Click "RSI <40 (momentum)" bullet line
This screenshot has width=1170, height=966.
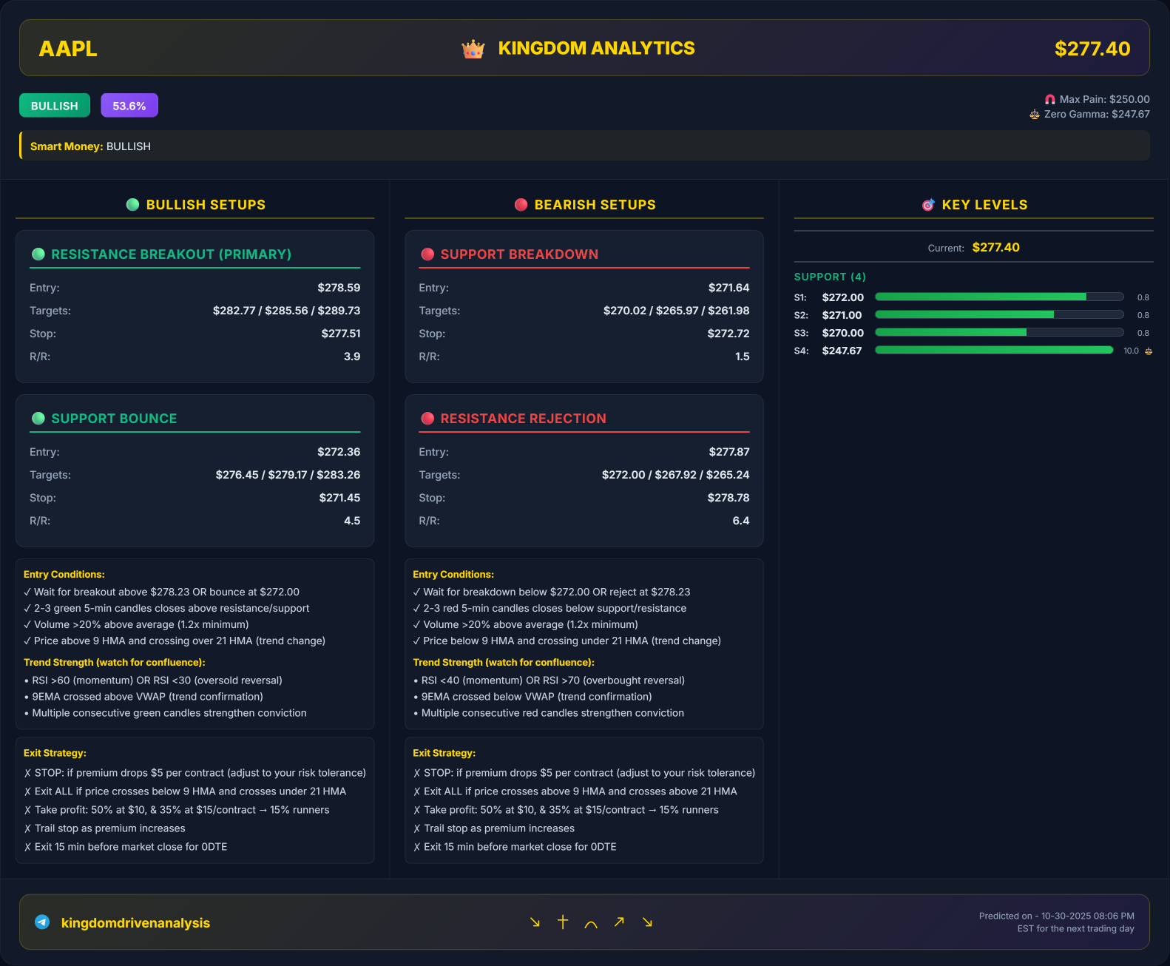(549, 680)
